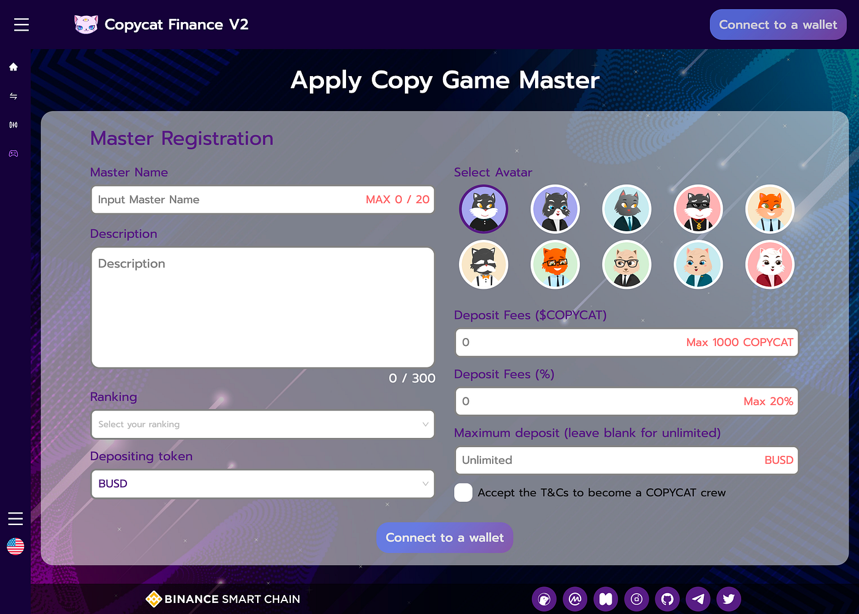Choose the white cat on pink avatar
The width and height of the screenshot is (859, 614).
coord(769,265)
